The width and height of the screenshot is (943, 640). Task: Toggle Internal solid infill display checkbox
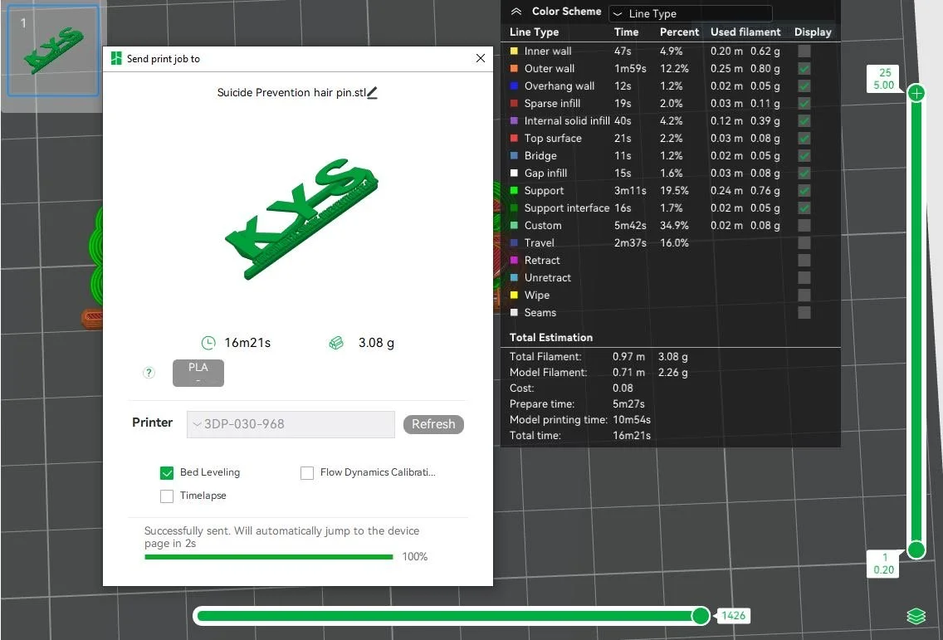coord(804,121)
